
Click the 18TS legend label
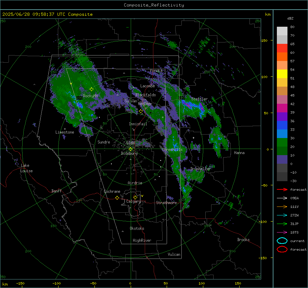click(294, 233)
